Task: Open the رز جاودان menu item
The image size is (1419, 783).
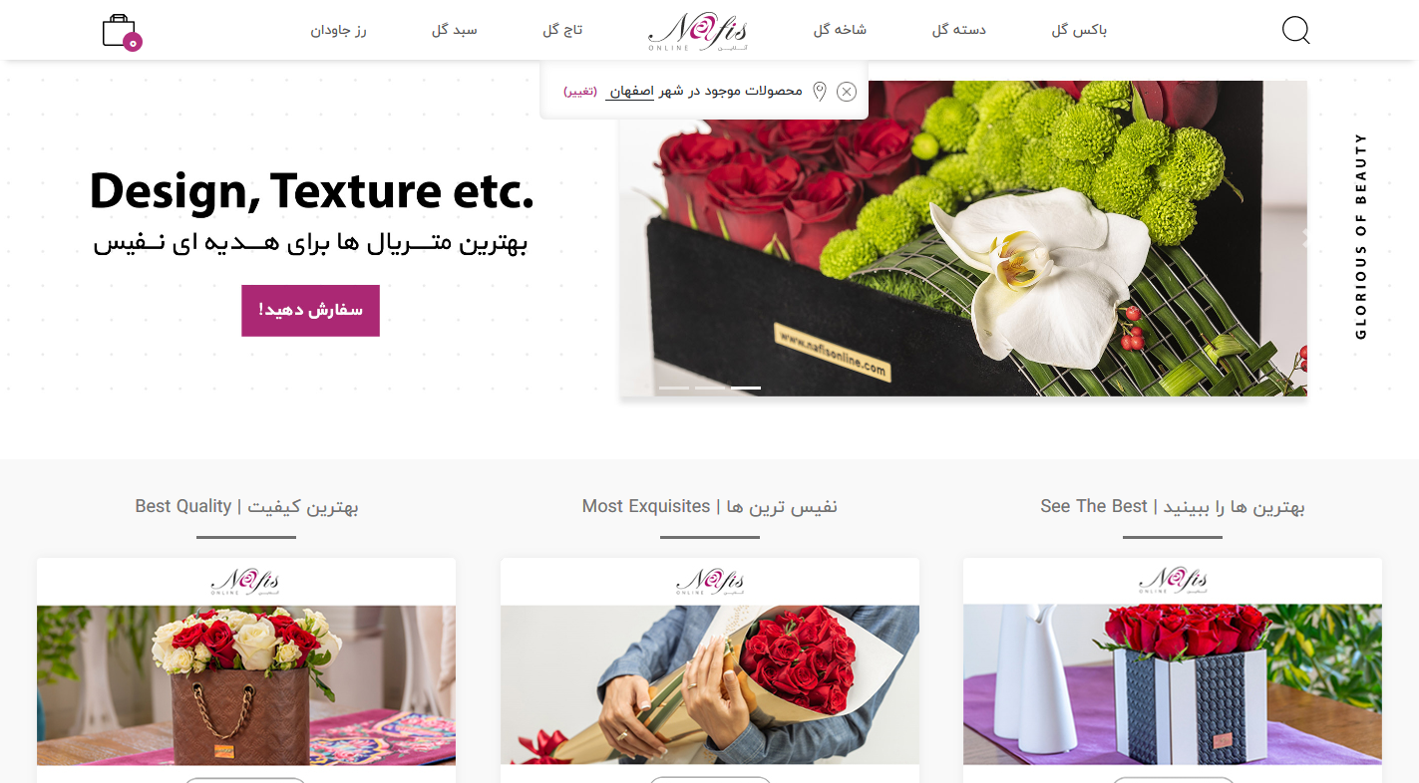Action: (x=338, y=30)
